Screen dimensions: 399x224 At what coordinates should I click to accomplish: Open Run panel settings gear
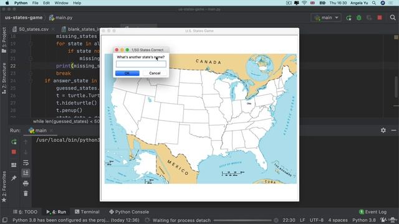(383, 130)
